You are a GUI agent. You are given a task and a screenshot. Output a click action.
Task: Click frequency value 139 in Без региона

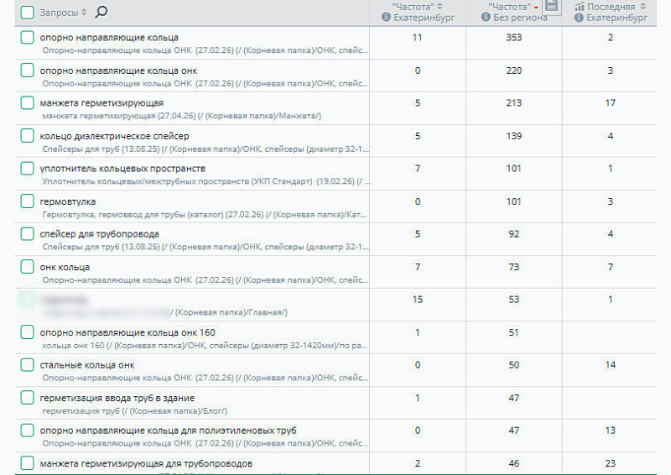[514, 136]
